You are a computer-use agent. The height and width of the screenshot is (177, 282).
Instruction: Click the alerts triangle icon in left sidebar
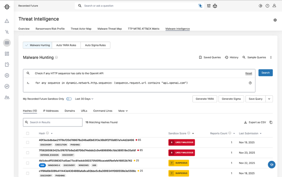point(7,21)
